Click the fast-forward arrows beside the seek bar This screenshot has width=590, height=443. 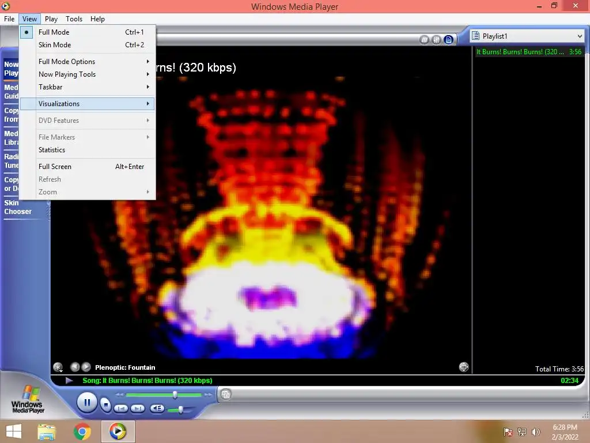point(208,395)
